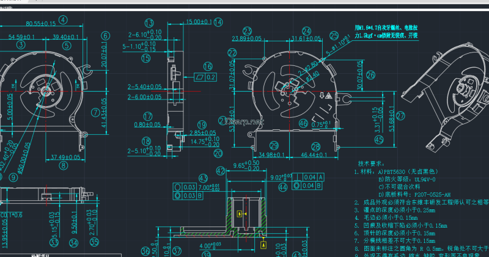
Task: Select the Chinese M1.6 screw note text
Action: pyautogui.click(x=386, y=32)
